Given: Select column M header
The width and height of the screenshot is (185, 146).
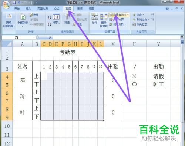Looking at the screenshot, I should (113, 44).
